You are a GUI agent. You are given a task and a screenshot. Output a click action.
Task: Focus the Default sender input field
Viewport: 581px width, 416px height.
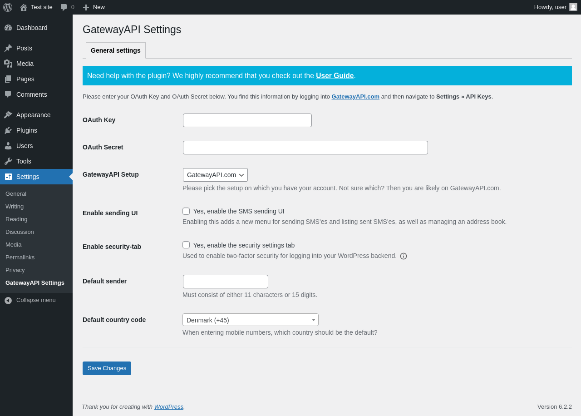[226, 282]
